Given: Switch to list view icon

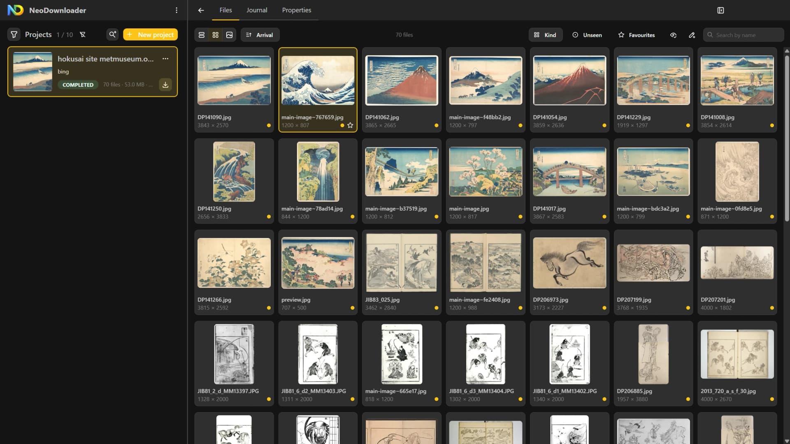Looking at the screenshot, I should (202, 35).
